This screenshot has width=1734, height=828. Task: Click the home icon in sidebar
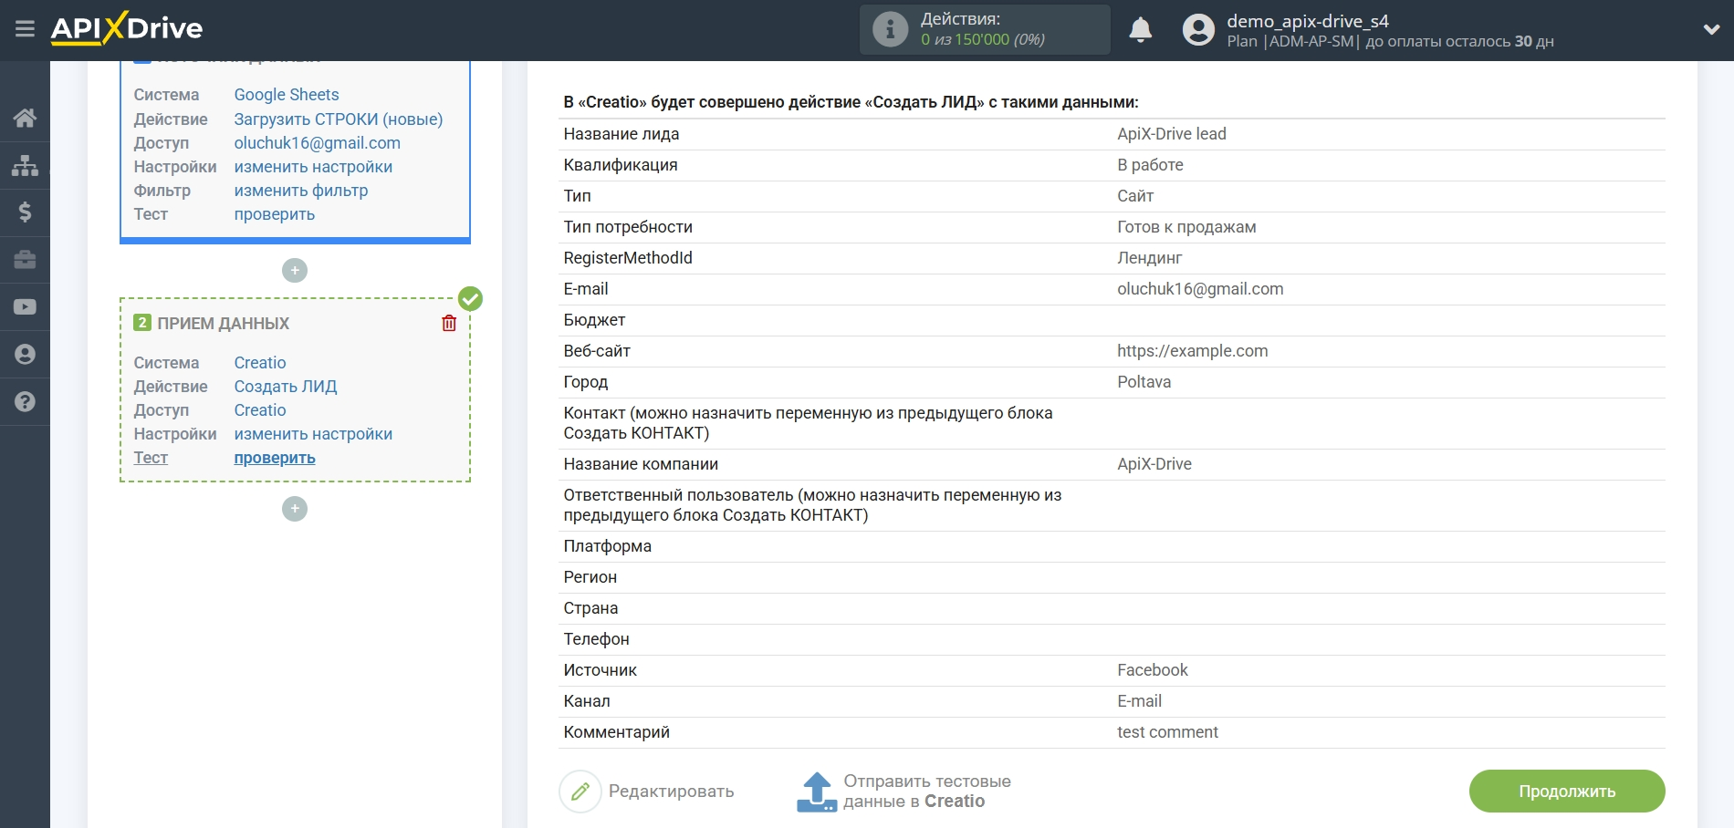pos(25,118)
